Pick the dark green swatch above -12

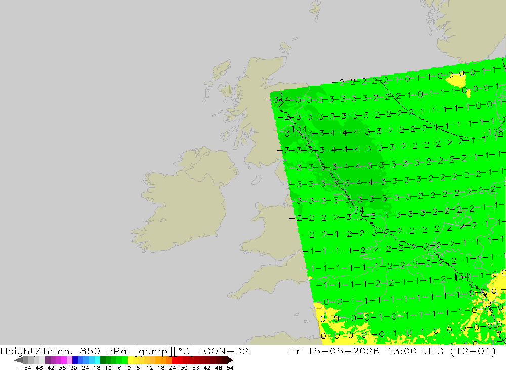tap(103, 360)
